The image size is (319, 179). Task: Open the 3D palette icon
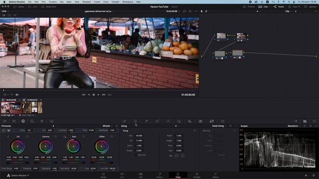click(x=223, y=121)
